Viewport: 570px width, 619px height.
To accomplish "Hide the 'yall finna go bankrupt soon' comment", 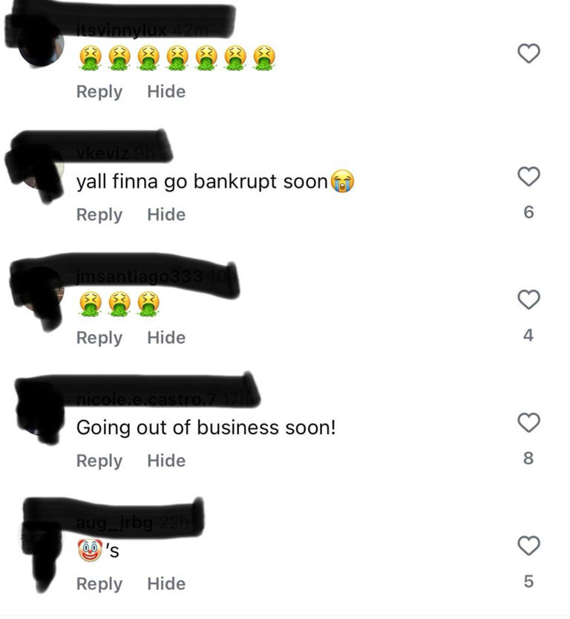I will pos(166,214).
